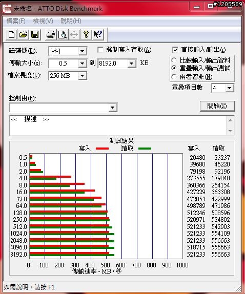Click the 1024.0 transfer size row label
Screen dimensions: 245x294
point(19,234)
